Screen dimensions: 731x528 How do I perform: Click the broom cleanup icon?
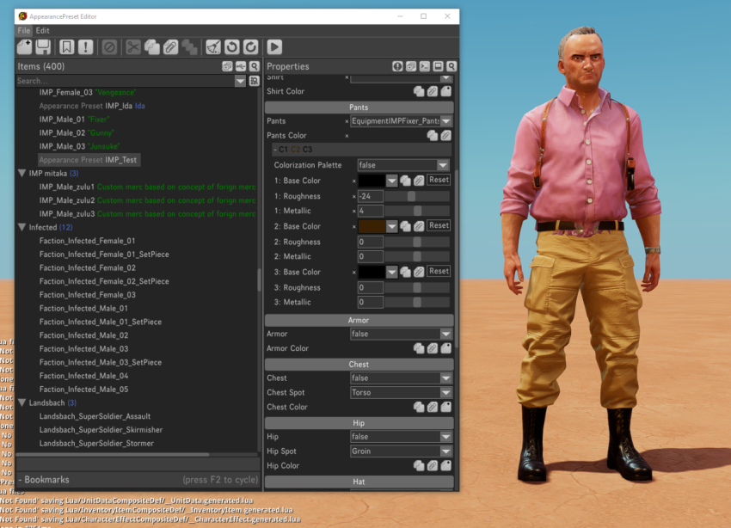213,46
